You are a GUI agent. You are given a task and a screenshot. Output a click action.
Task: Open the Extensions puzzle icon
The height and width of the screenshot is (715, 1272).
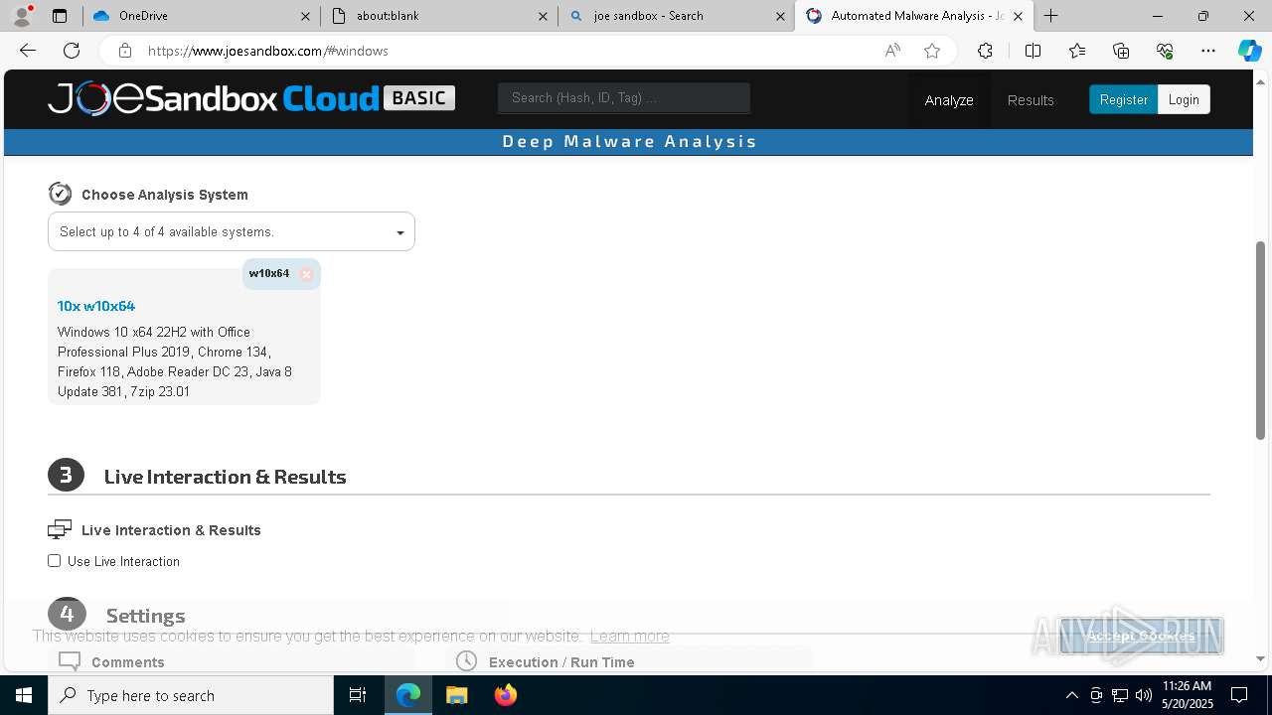pyautogui.click(x=985, y=51)
